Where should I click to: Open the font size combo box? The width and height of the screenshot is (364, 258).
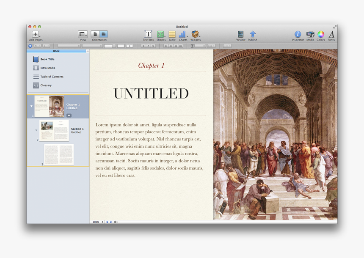click(110, 46)
